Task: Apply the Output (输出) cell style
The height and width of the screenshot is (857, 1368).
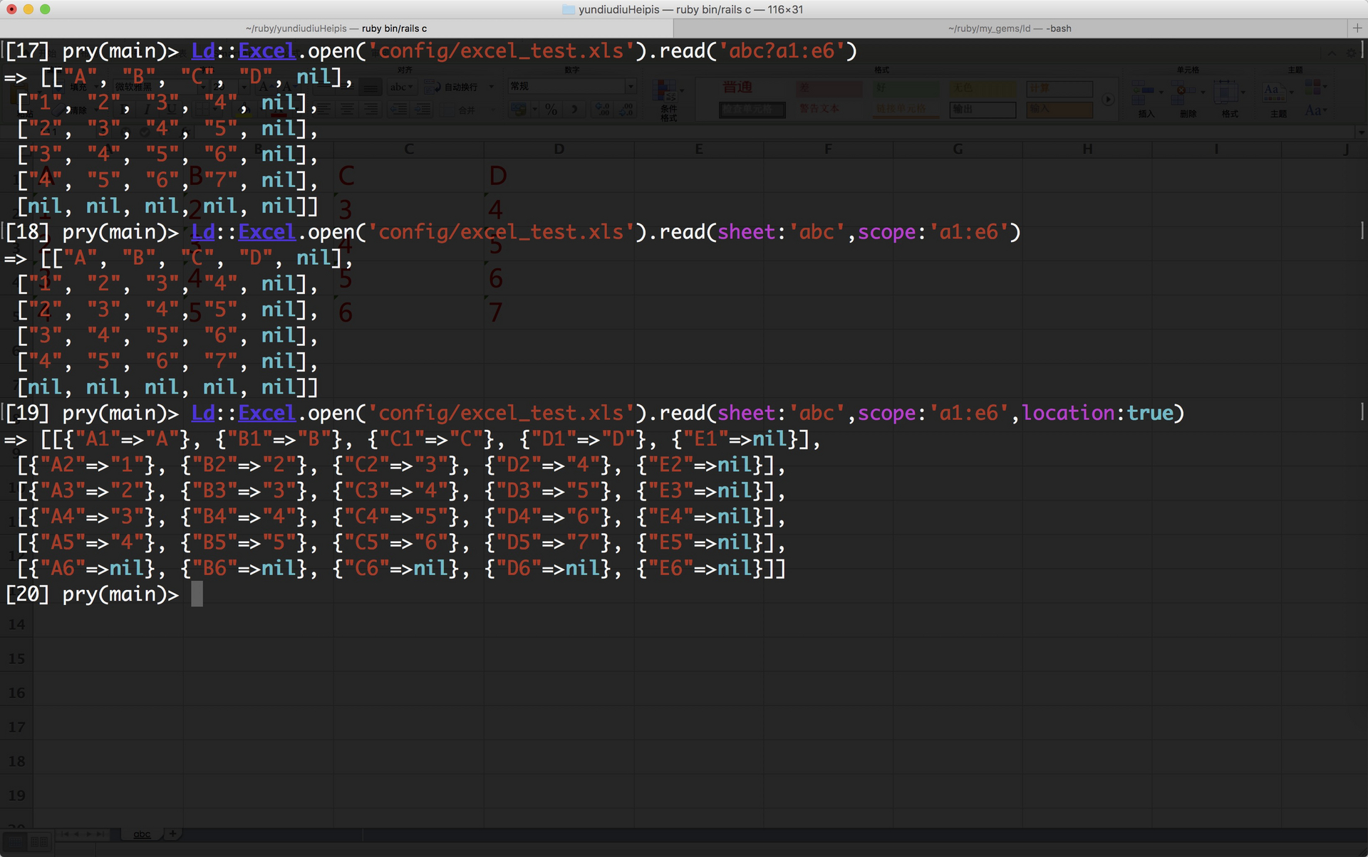Action: (983, 110)
